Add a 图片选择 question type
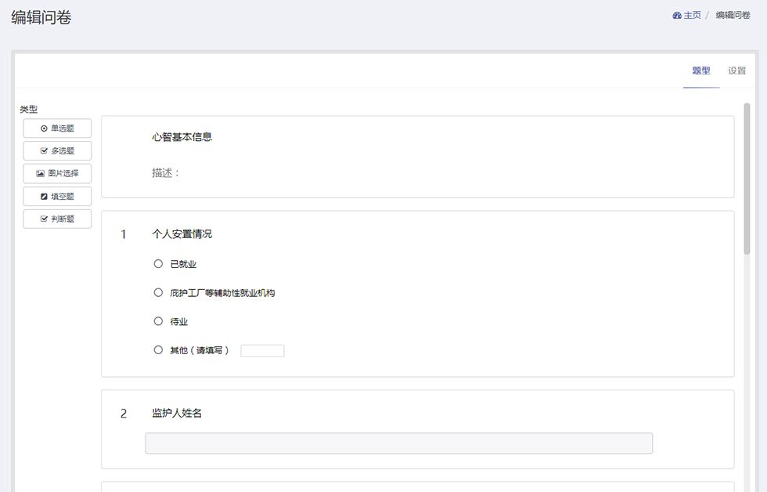This screenshot has height=492, width=767. pos(57,173)
